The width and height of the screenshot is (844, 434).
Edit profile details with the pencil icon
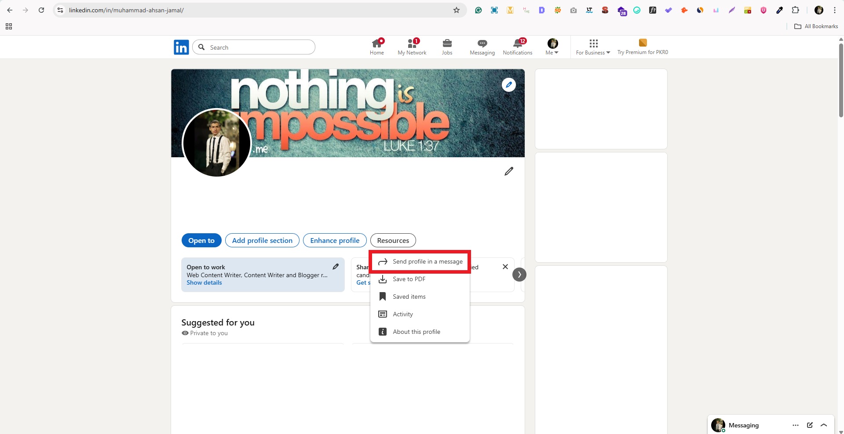coord(508,171)
